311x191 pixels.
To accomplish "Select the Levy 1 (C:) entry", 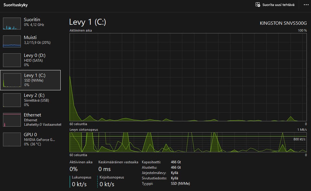I will [x=30, y=80].
